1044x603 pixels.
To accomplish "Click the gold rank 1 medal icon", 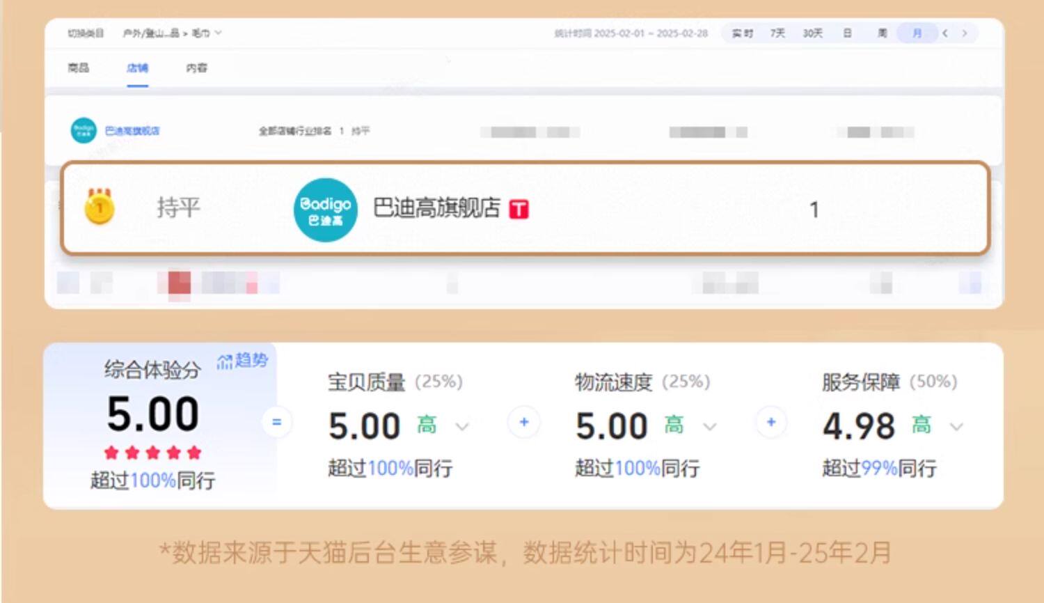I will click(100, 206).
